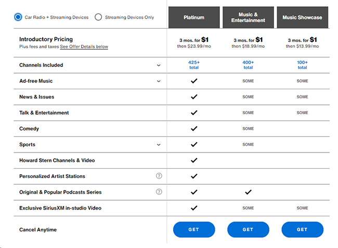This screenshot has width=338, height=248.
Task: Click the Talk & Entertainment row label
Action: pos(44,113)
